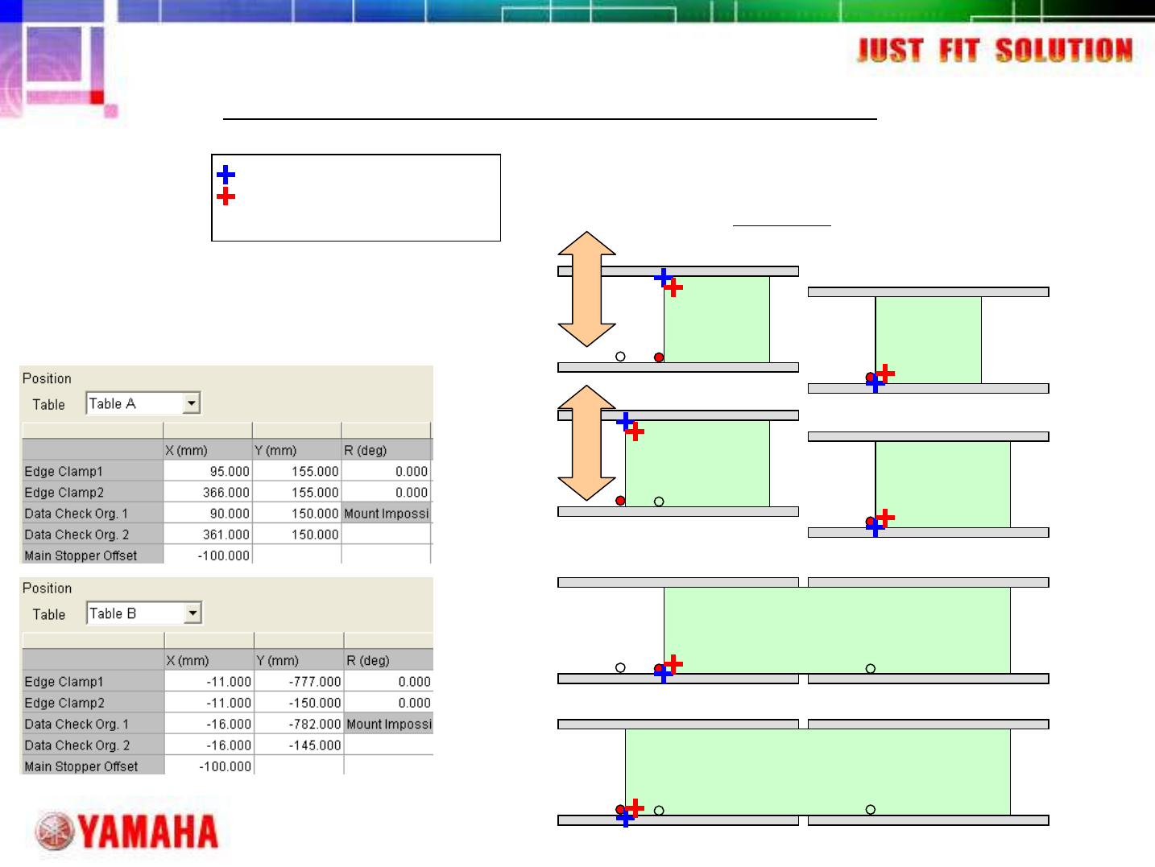The height and width of the screenshot is (867, 1155).
Task: Select Data Check Org. 1 Y value -782.000
Action: 299,724
